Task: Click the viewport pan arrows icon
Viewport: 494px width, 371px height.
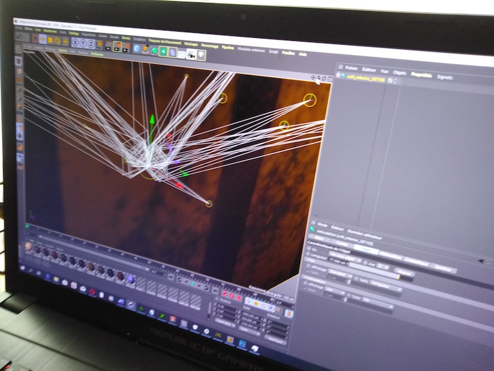Action: pyautogui.click(x=313, y=77)
